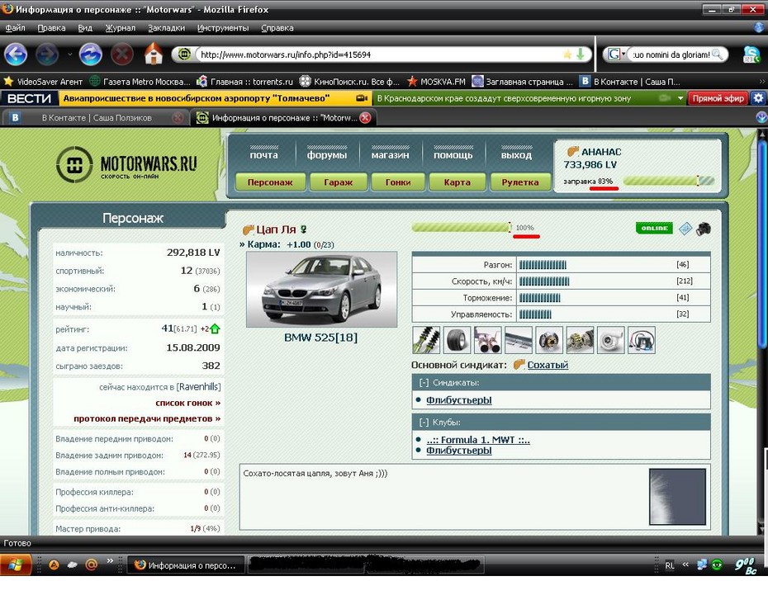This screenshot has height=600, width=768.
Task: Click the fourth flat car part icon
Action: click(x=519, y=340)
